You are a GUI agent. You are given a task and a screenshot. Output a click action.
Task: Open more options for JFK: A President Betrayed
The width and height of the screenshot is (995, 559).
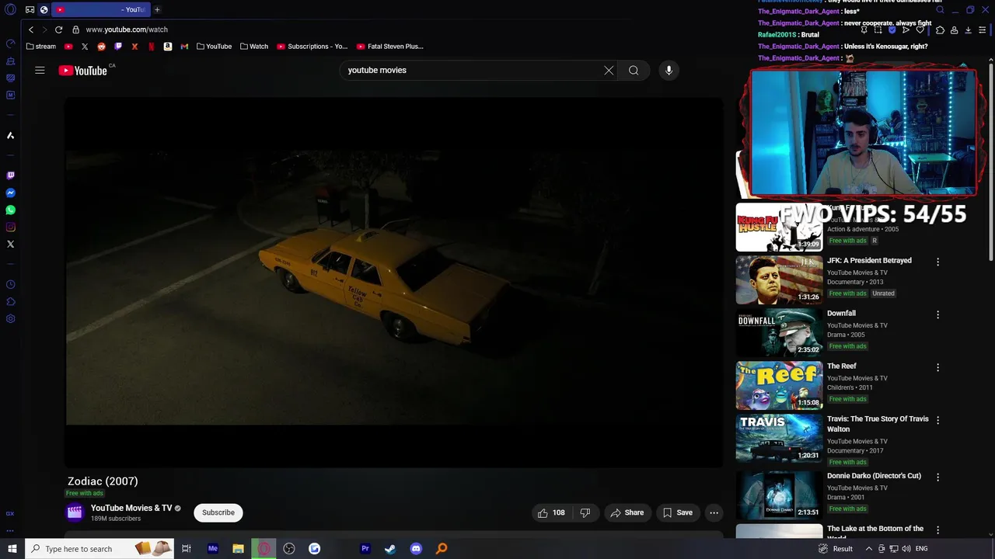click(x=937, y=262)
